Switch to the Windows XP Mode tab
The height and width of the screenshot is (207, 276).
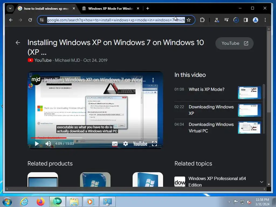[111, 8]
